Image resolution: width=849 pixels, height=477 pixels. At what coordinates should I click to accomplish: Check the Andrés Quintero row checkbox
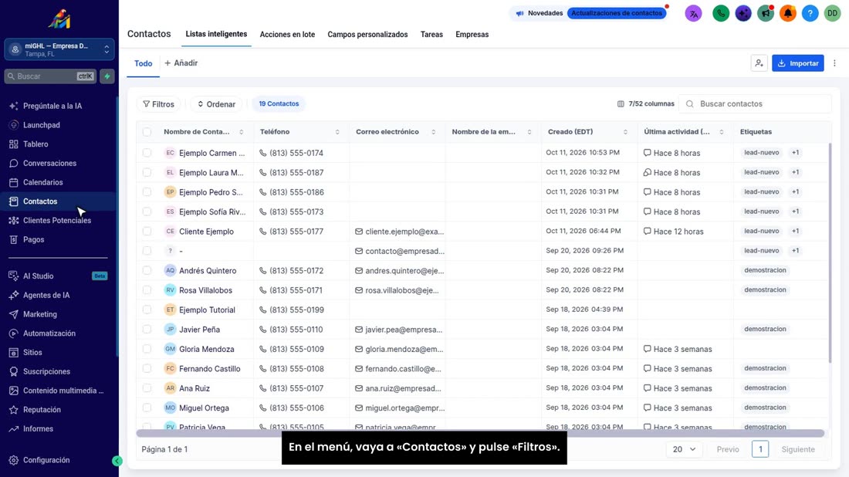point(147,270)
